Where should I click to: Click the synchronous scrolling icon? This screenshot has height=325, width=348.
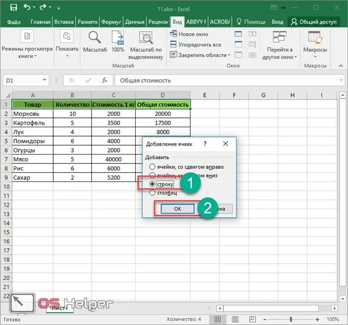pyautogui.click(x=253, y=44)
